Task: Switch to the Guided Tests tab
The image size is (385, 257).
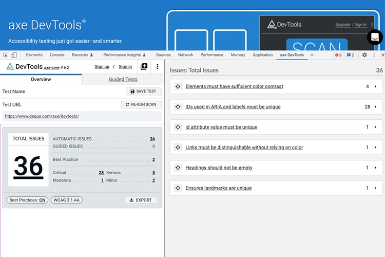Action: click(x=123, y=79)
